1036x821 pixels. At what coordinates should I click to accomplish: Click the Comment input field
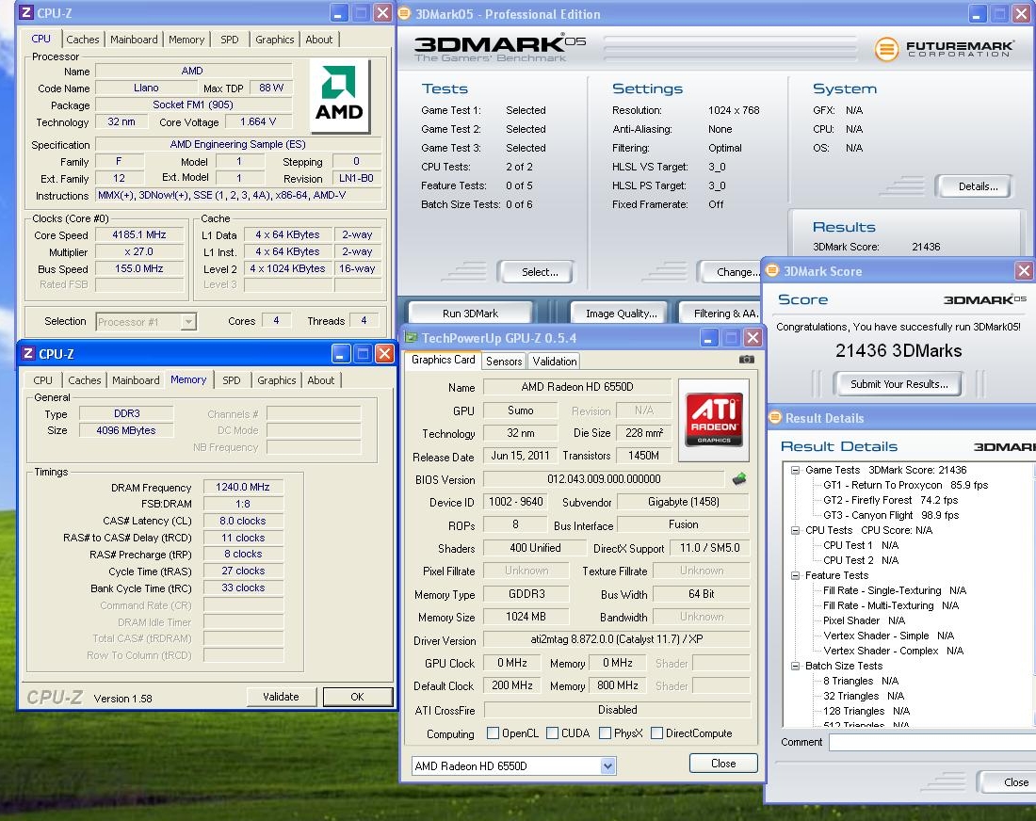(932, 742)
